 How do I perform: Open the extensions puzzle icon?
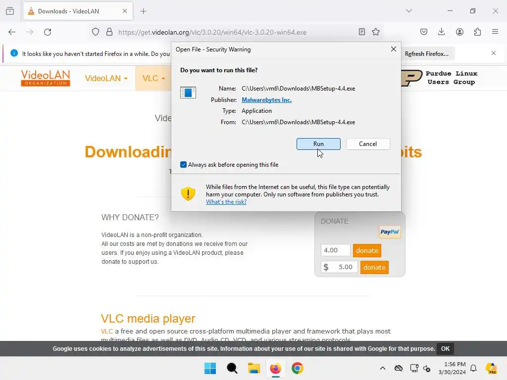(477, 32)
